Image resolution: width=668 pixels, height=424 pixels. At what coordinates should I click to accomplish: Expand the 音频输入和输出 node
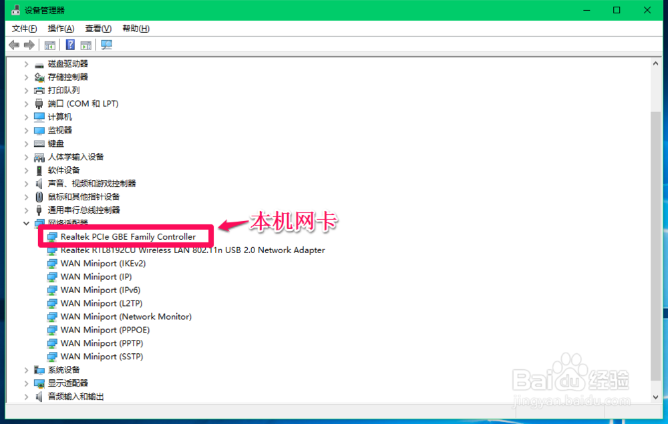pyautogui.click(x=27, y=397)
